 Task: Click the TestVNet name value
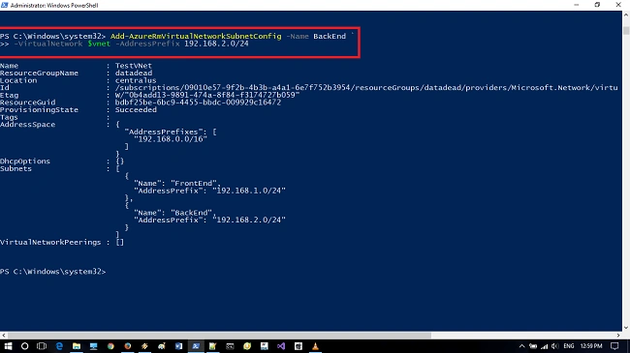[x=134, y=66]
